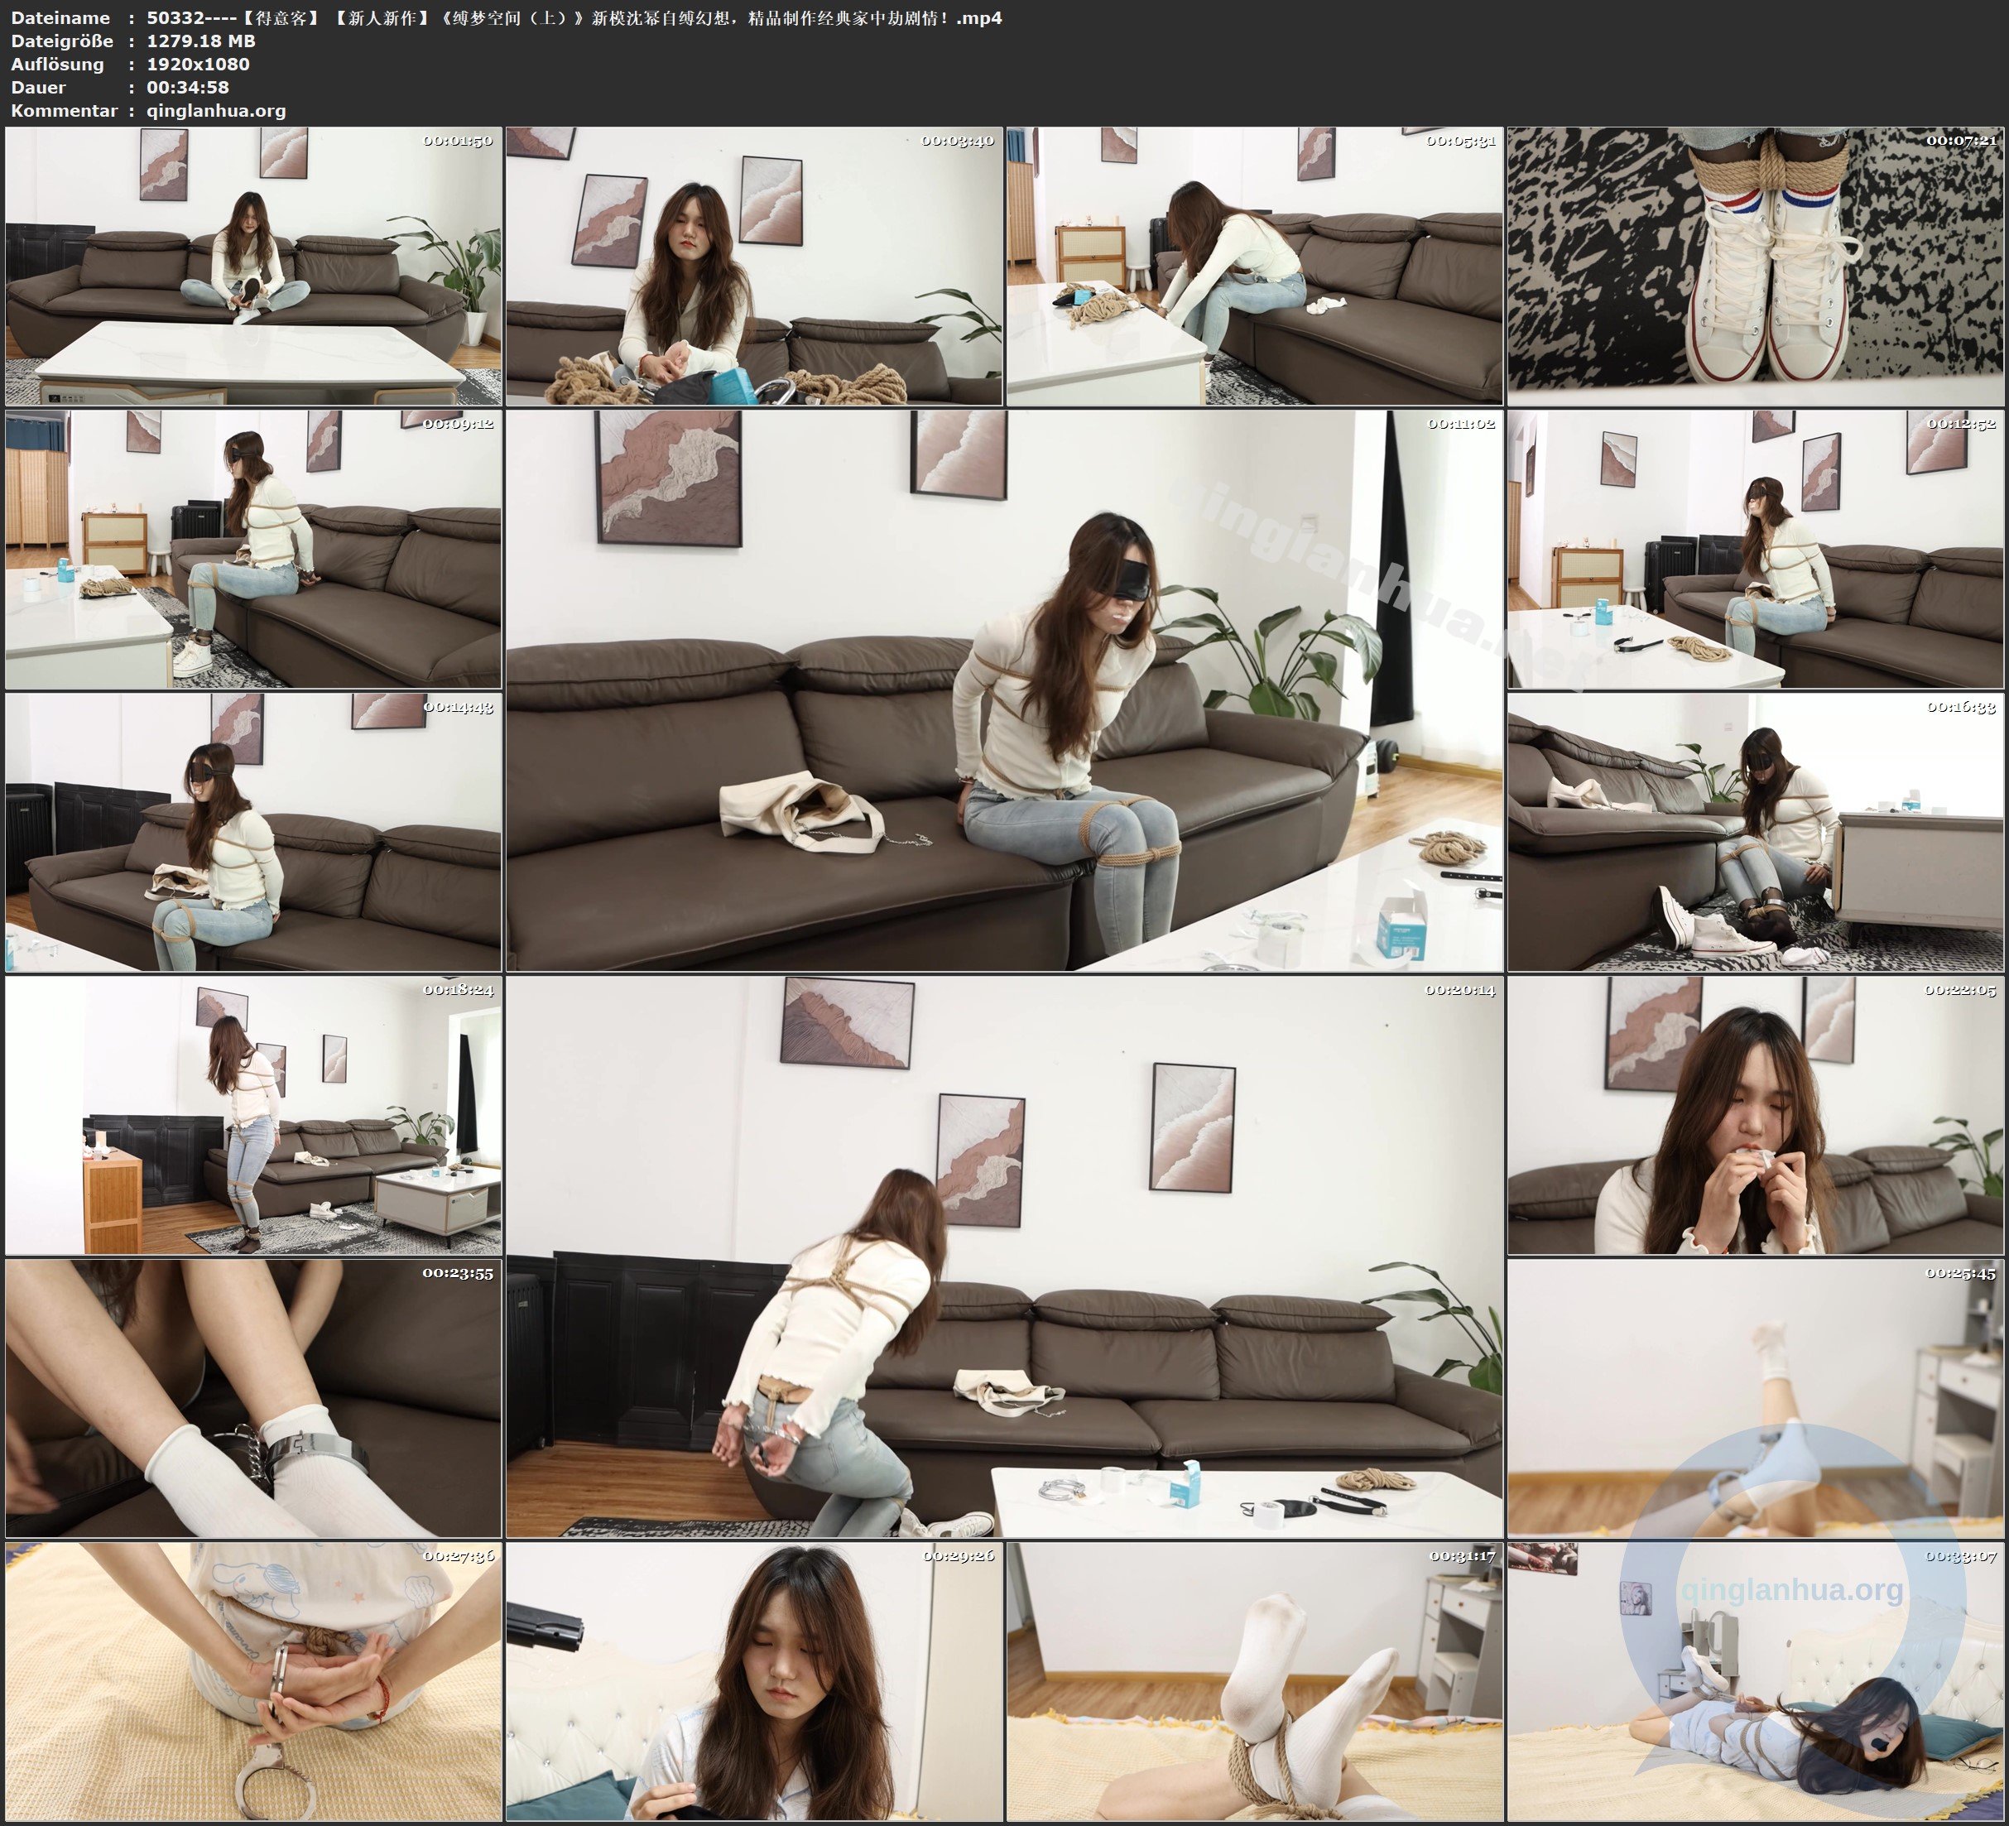The width and height of the screenshot is (2009, 1826).
Task: Click the large frame stamped 00:11:02
Action: pos(1003,690)
